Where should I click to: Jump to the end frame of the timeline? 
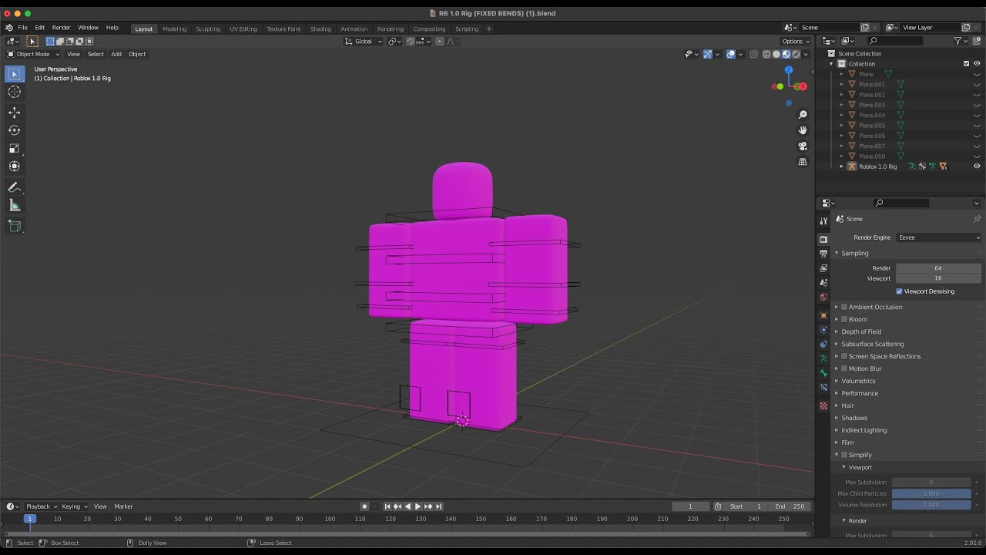click(438, 506)
